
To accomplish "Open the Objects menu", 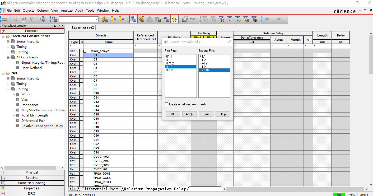I will (x=29, y=11).
